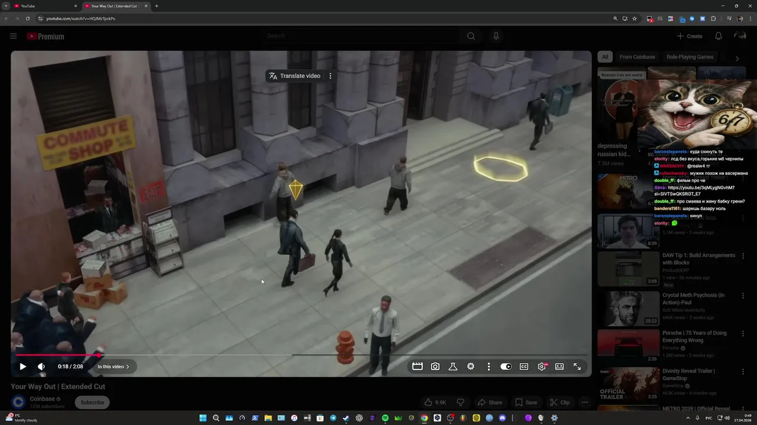This screenshot has height=425, width=757.
Task: Toggle the autoplay switch in player
Action: (506, 367)
